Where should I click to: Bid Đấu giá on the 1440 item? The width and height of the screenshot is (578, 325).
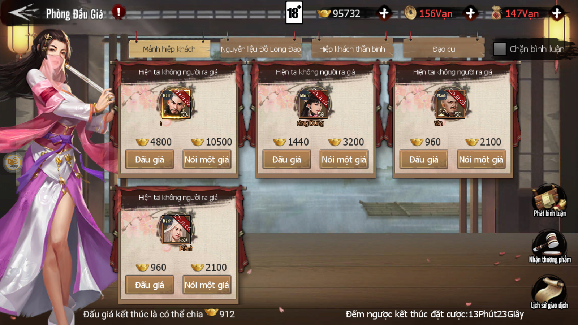coord(287,160)
